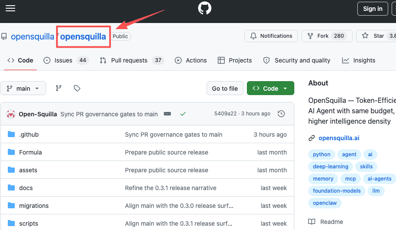View the Insights tab
The height and width of the screenshot is (230, 396).
pyautogui.click(x=359, y=60)
